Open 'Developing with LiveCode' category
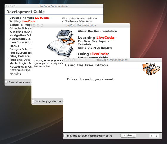The width and height of the screenshot is (167, 144). (29, 18)
